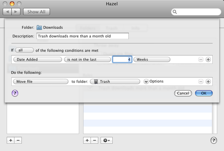Open the Date Added attribute dropdown
This screenshot has width=224, height=151.
pyautogui.click(x=38, y=59)
